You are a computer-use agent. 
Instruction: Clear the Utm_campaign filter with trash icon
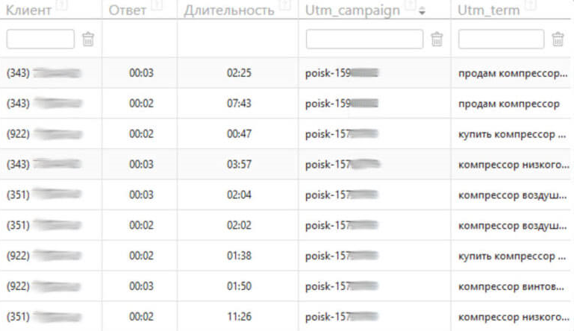pos(437,40)
